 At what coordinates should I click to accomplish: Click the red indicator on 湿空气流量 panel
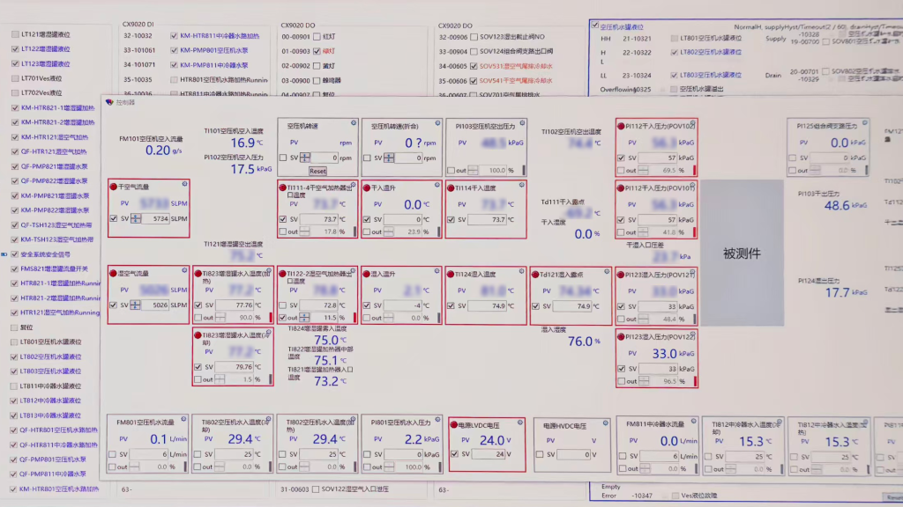pos(113,274)
